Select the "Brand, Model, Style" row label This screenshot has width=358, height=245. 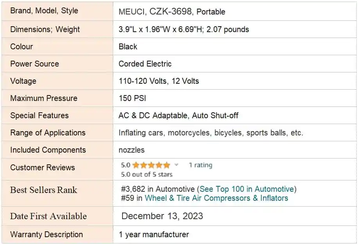click(44, 11)
